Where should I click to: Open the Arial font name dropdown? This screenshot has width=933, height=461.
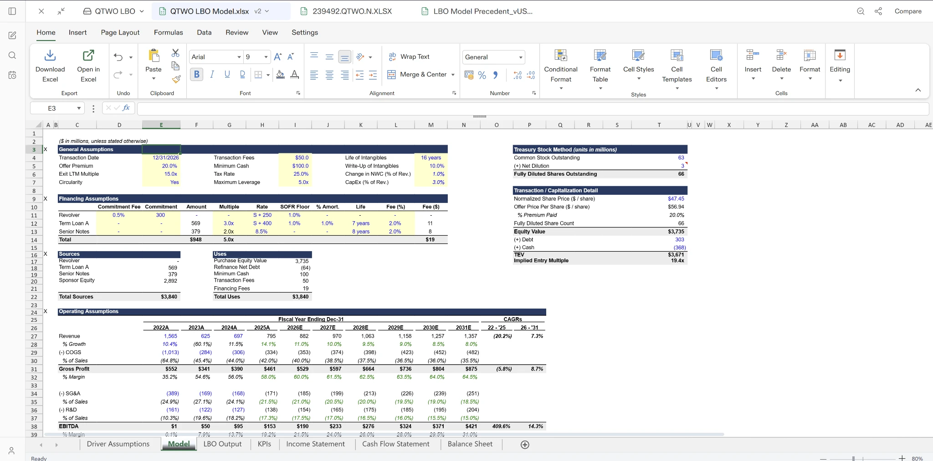click(x=239, y=57)
